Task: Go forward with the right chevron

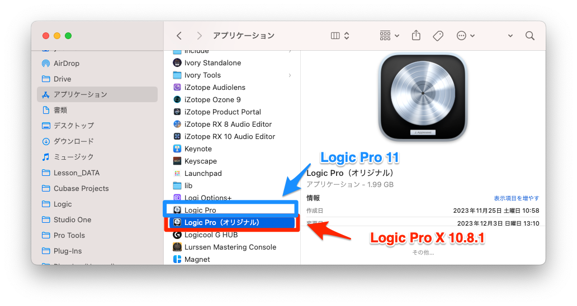Action: pyautogui.click(x=199, y=36)
